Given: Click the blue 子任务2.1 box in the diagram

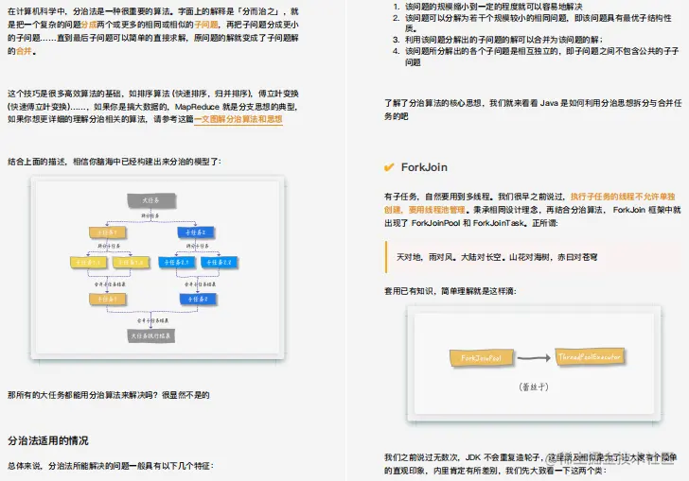Looking at the screenshot, I should 177,263.
